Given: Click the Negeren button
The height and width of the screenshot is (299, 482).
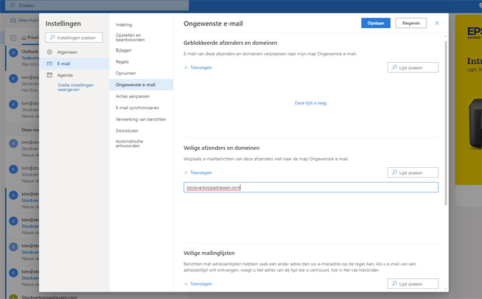Looking at the screenshot, I should coord(411,23).
